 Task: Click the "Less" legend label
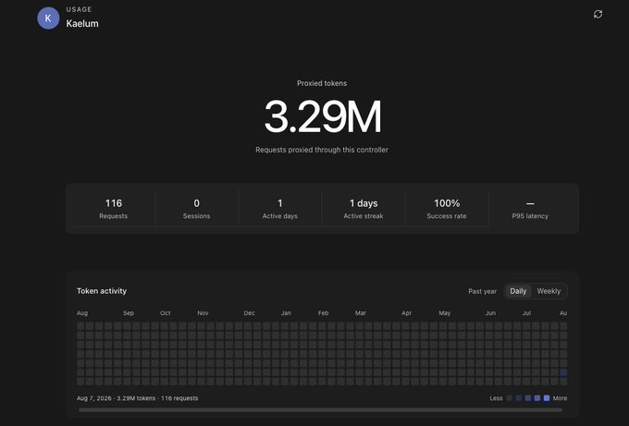[496, 398]
